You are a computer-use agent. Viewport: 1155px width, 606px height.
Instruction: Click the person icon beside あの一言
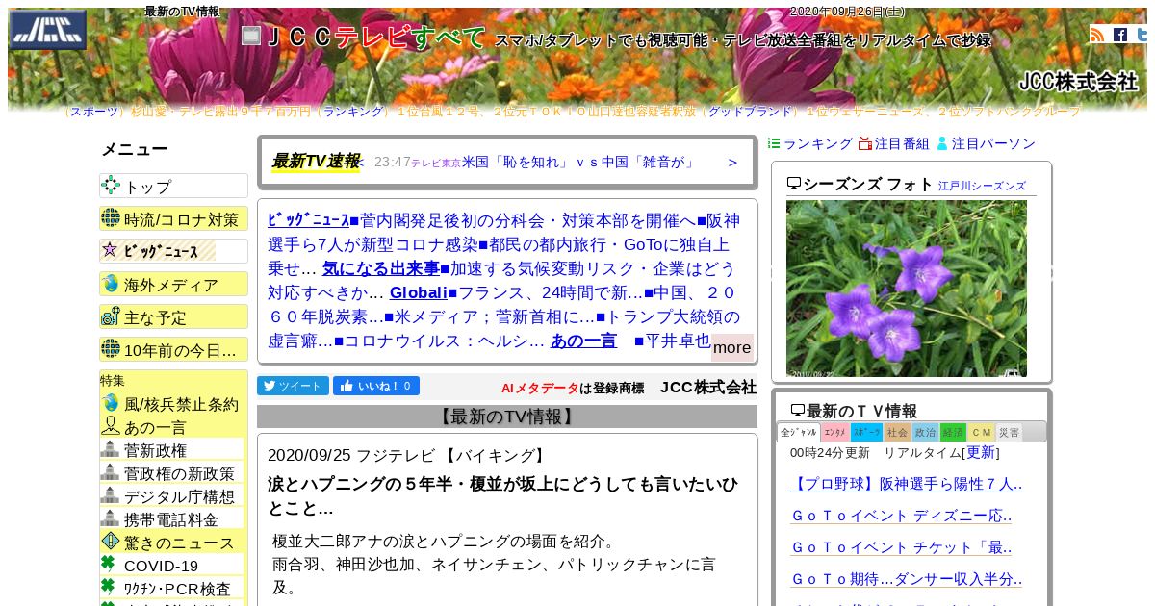coord(111,426)
